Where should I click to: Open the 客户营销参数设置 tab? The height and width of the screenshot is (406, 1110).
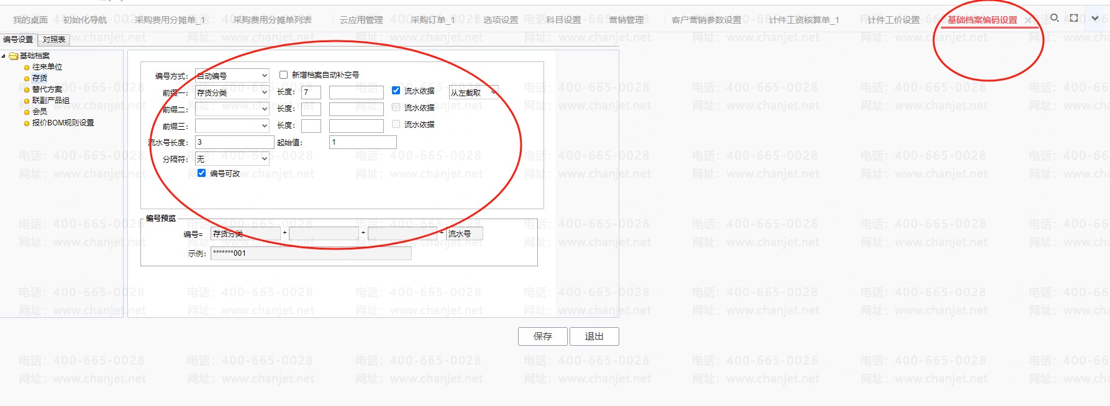(x=706, y=20)
